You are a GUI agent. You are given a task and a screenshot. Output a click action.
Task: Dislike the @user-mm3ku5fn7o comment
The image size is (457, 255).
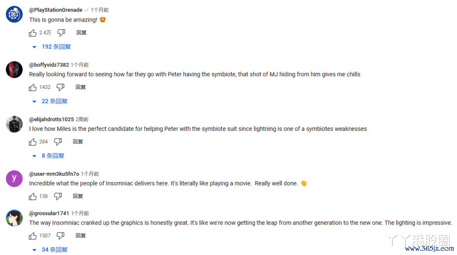tap(58, 197)
